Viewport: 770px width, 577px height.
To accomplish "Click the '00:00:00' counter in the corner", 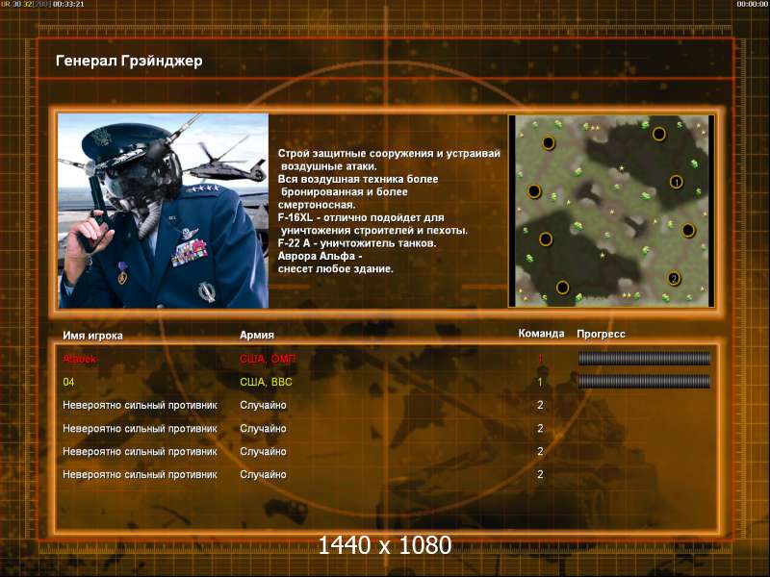I will (x=753, y=4).
